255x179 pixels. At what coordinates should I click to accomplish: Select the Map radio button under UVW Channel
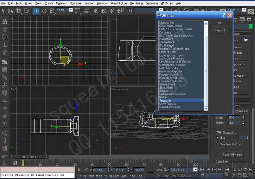(x=218, y=138)
